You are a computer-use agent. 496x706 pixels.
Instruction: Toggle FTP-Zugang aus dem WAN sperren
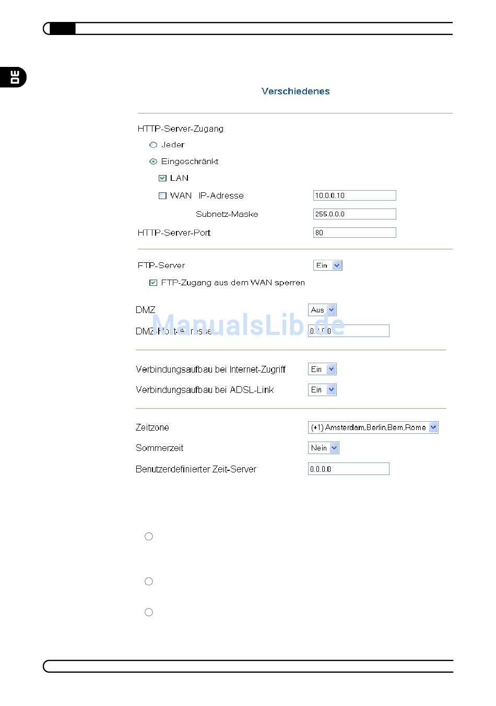click(153, 283)
